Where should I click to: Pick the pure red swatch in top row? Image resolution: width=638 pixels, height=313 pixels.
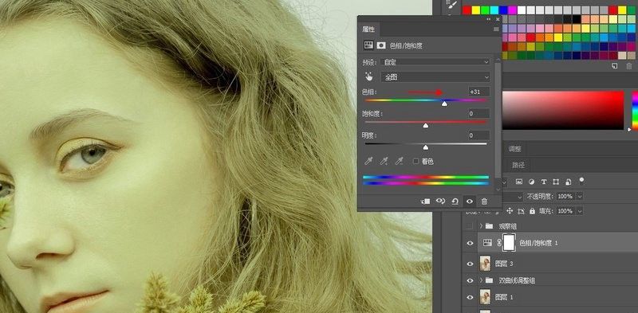[467, 10]
